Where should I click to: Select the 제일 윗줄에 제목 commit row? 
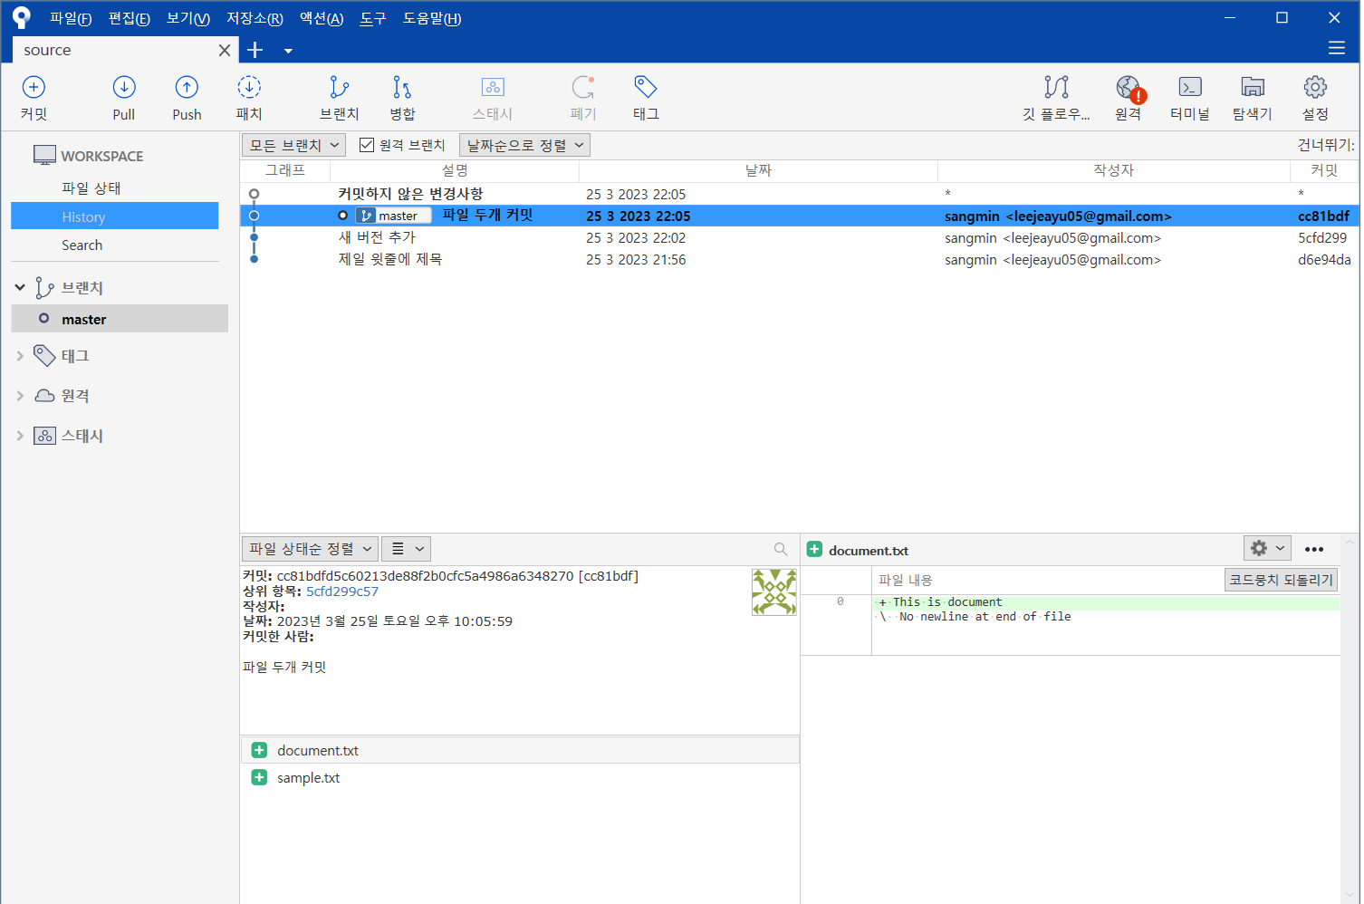[799, 259]
